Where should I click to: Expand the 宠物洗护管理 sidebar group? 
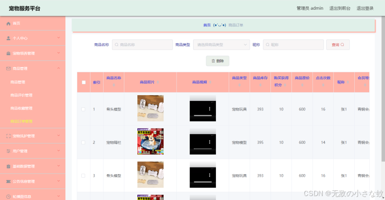59,136
